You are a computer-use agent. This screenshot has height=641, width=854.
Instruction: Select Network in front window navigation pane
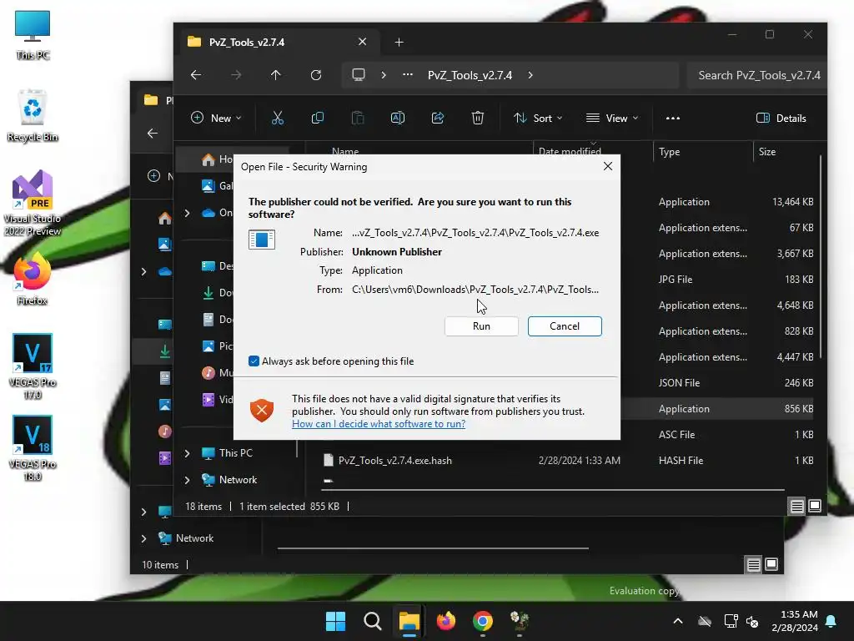[x=238, y=480]
